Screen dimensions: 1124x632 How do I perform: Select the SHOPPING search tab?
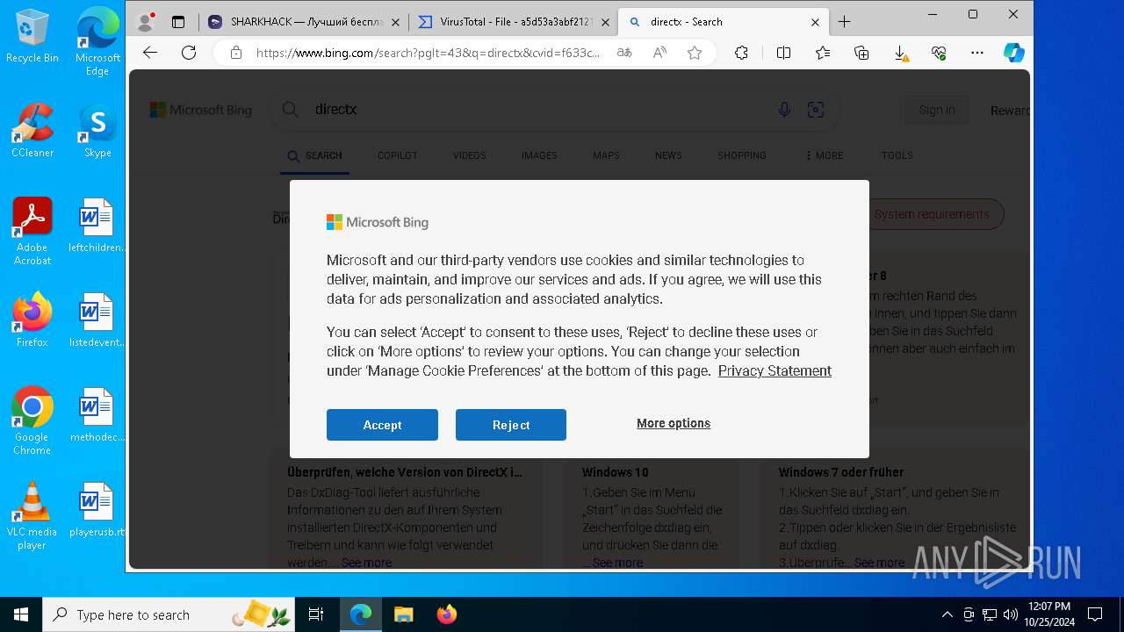click(742, 155)
